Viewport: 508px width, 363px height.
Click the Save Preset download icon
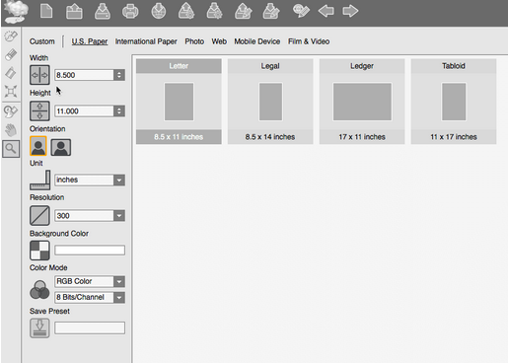point(39,327)
